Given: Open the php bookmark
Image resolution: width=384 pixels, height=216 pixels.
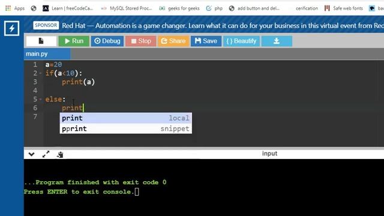Looking at the screenshot, I should [x=214, y=8].
